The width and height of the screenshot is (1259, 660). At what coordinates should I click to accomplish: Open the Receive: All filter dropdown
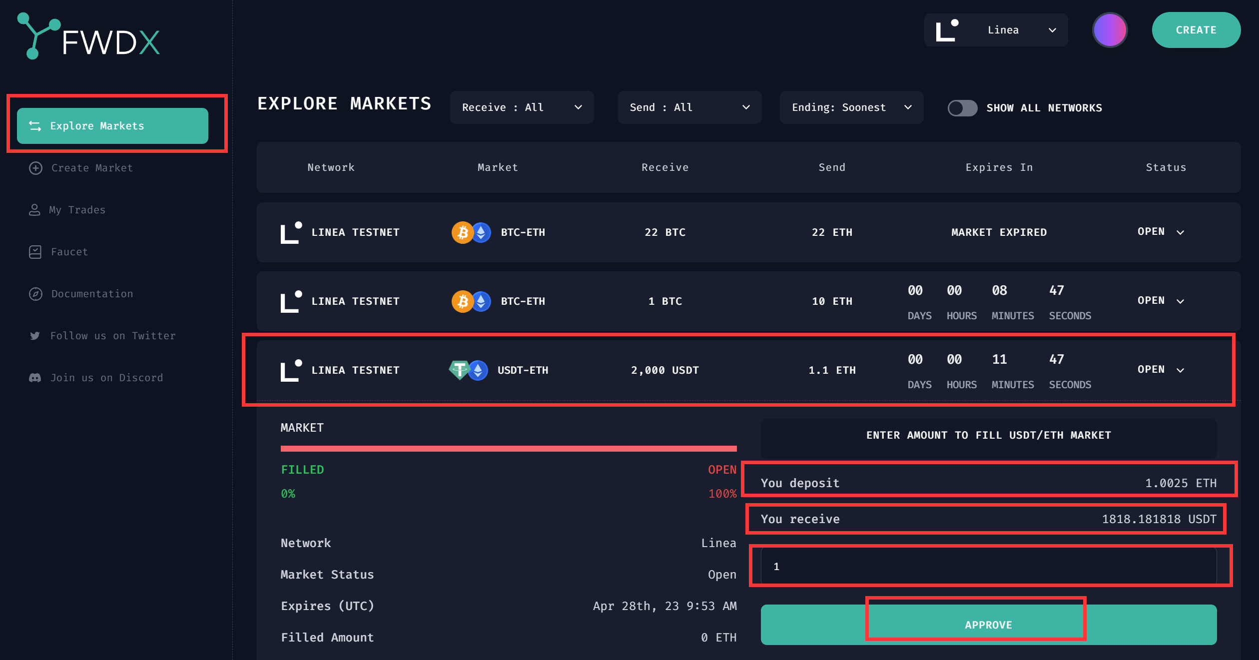coord(522,107)
